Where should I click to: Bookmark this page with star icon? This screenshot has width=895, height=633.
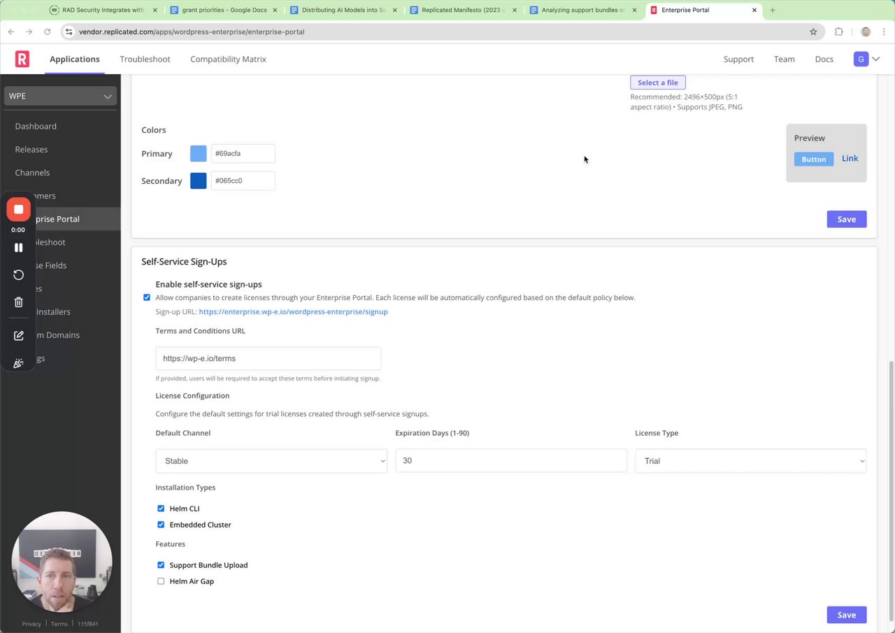[x=813, y=31]
